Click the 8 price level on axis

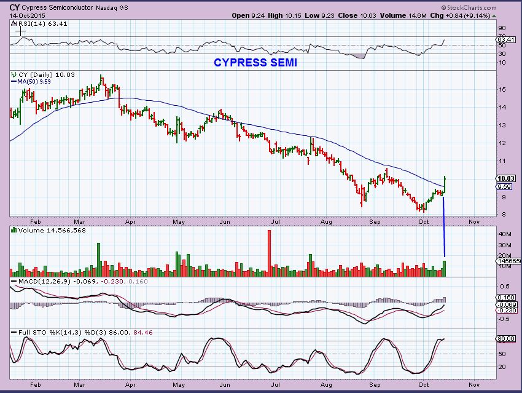click(504, 214)
